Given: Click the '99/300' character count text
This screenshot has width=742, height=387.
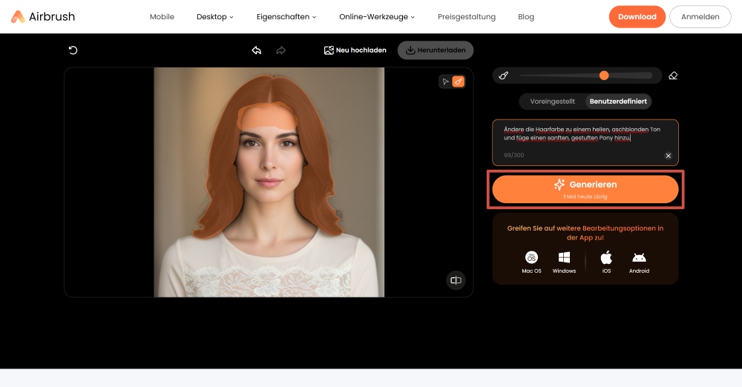Looking at the screenshot, I should (513, 155).
